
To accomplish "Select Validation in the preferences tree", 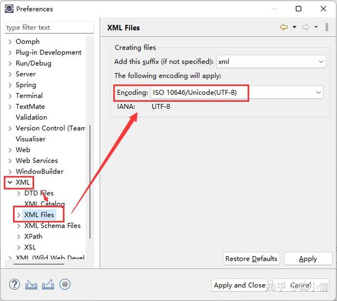I will [x=31, y=117].
